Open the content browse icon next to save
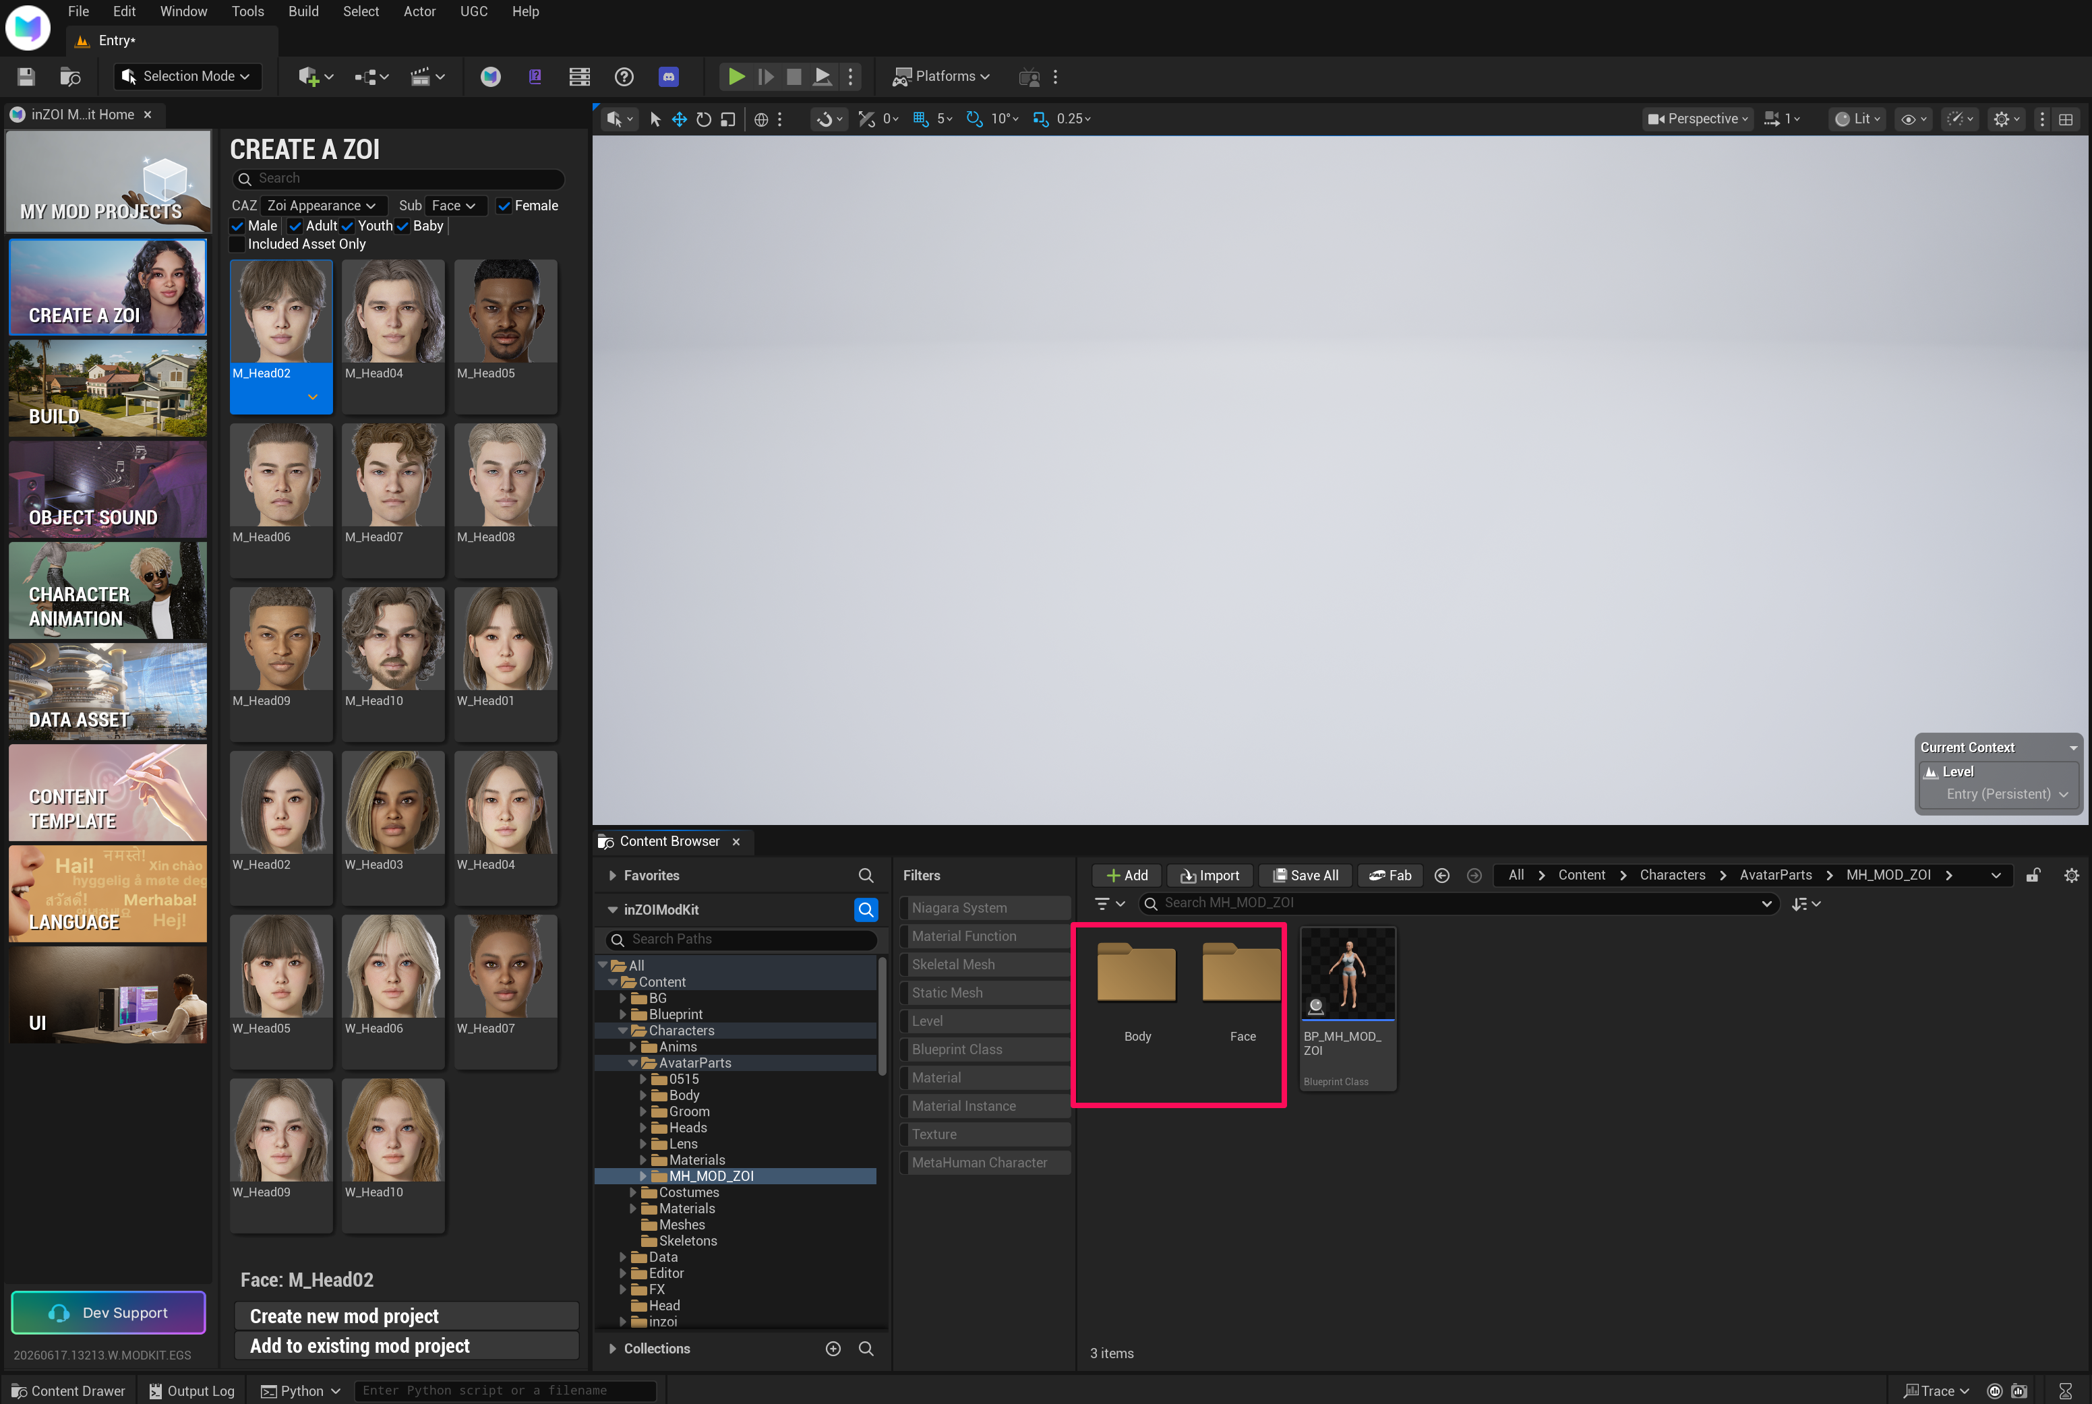 [70, 77]
